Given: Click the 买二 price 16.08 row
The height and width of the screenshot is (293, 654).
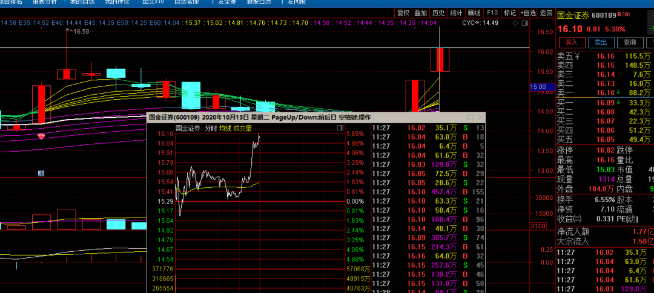Looking at the screenshot, I should [605, 112].
